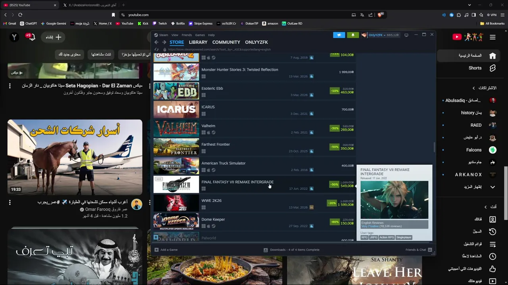
Task: Click the Dome Keeper capsule thumbnail
Action: tap(176, 222)
